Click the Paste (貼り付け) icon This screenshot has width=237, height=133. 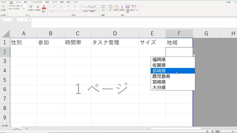(x=116, y=7)
